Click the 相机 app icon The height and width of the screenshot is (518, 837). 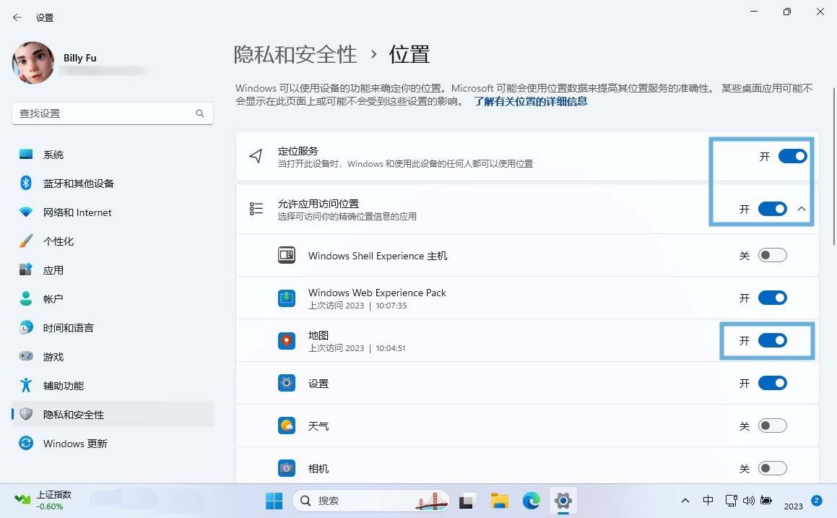pos(287,468)
